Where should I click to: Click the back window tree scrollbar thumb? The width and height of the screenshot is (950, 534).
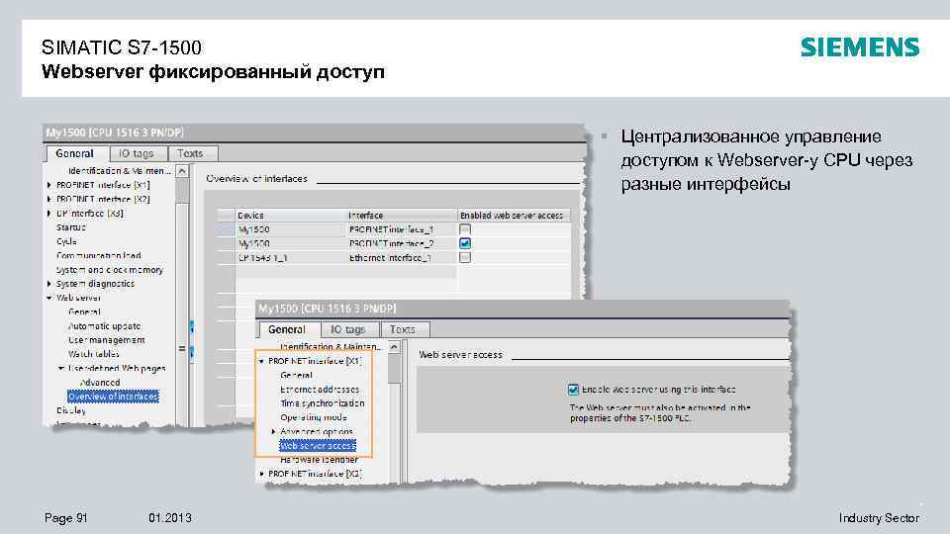pyautogui.click(x=182, y=191)
